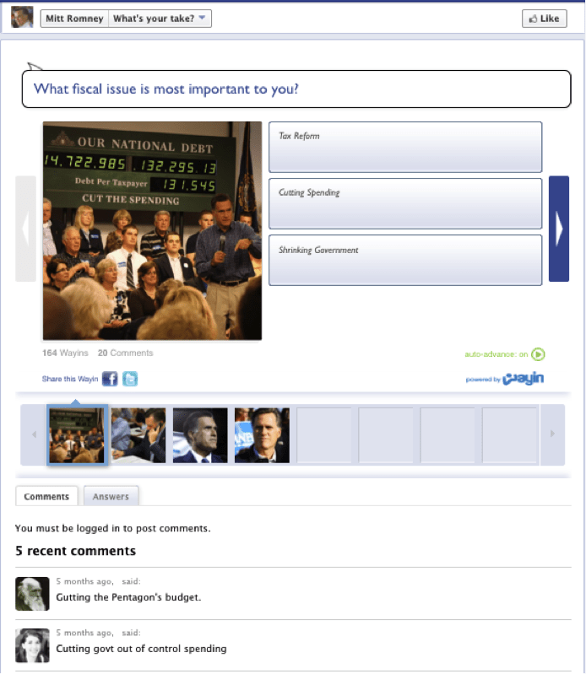The width and height of the screenshot is (586, 674).
Task: Expand the What's your take? dropdown
Action: (160, 19)
